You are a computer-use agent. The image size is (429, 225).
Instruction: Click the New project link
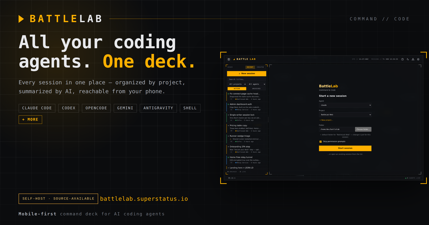[x=326, y=120]
